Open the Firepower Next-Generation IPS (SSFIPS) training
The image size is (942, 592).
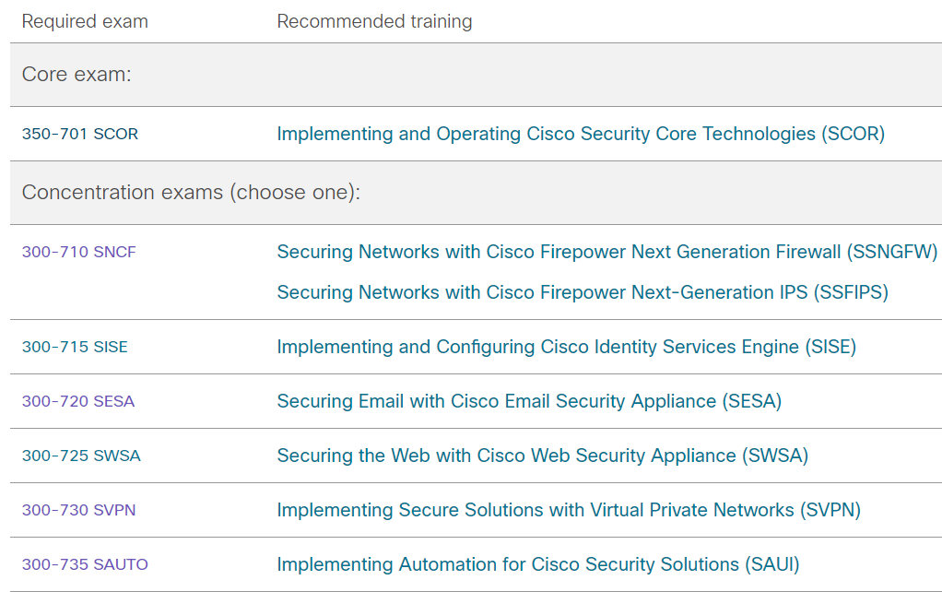(582, 293)
